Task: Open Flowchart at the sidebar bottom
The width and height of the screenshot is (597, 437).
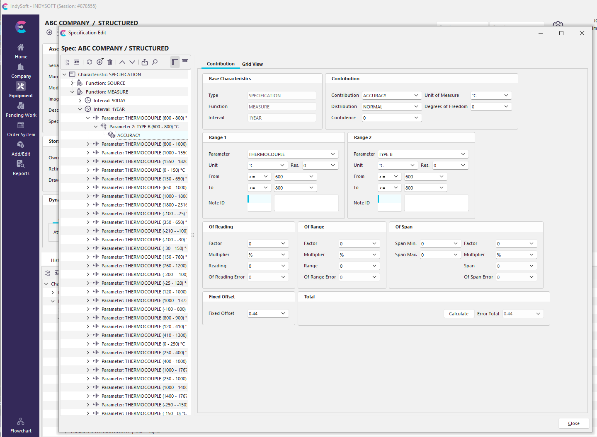Action: [21, 425]
